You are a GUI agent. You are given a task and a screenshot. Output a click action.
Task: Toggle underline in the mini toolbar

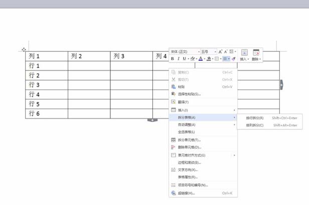(x=184, y=58)
